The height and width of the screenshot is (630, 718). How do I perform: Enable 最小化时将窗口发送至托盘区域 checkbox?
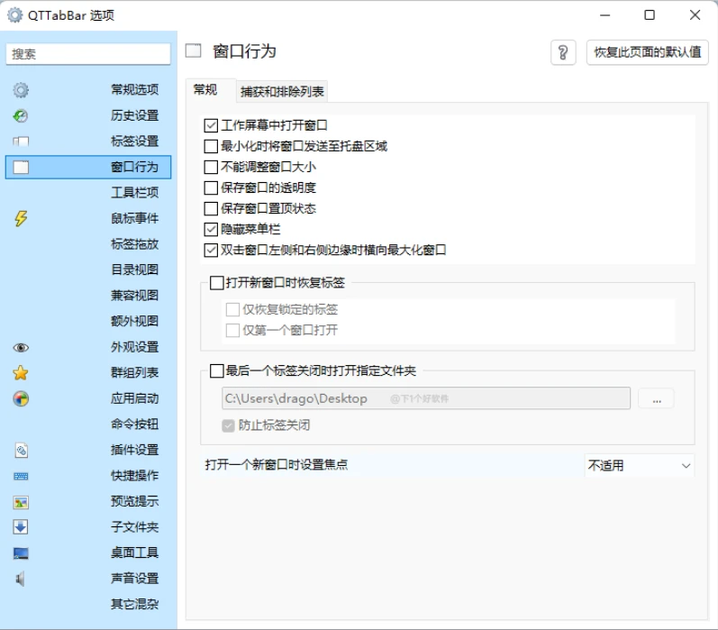pos(212,146)
